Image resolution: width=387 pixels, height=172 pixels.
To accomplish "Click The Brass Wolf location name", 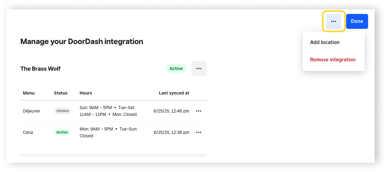I will 41,68.
